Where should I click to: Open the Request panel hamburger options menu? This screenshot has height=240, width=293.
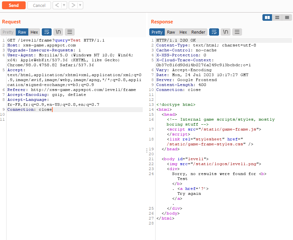(x=69, y=32)
